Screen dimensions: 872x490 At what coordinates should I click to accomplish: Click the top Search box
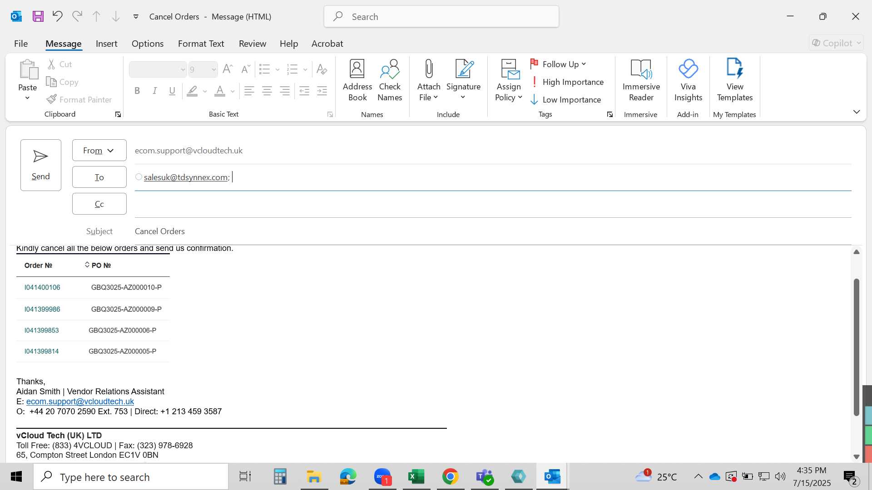click(x=441, y=17)
